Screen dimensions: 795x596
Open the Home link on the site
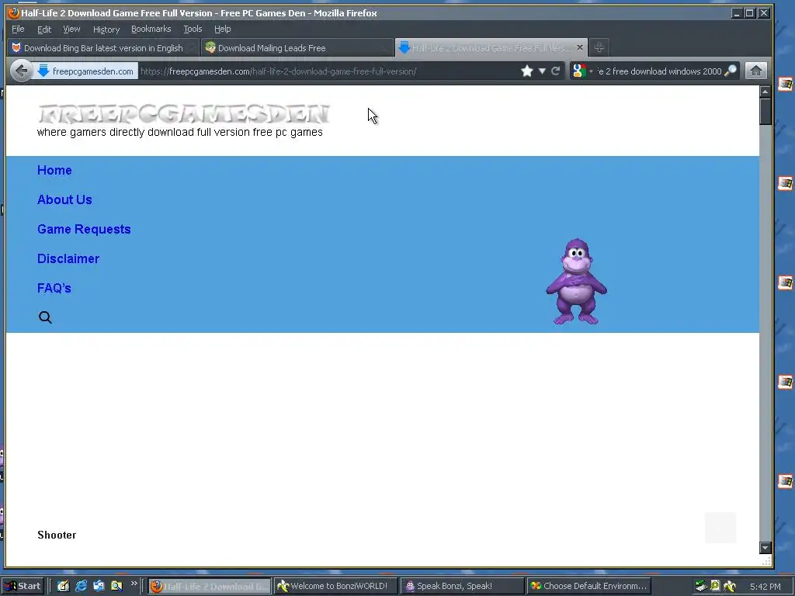54,170
